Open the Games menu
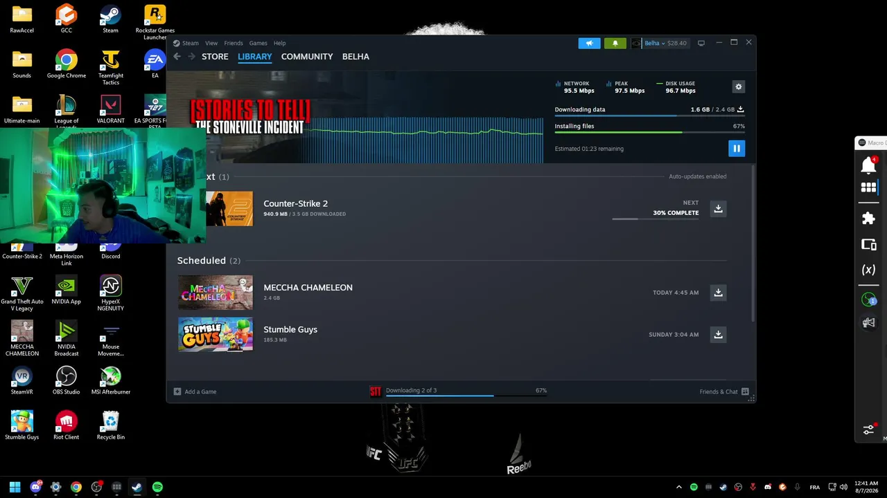 (x=258, y=43)
